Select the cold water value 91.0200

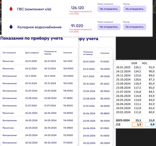click(x=105, y=61)
